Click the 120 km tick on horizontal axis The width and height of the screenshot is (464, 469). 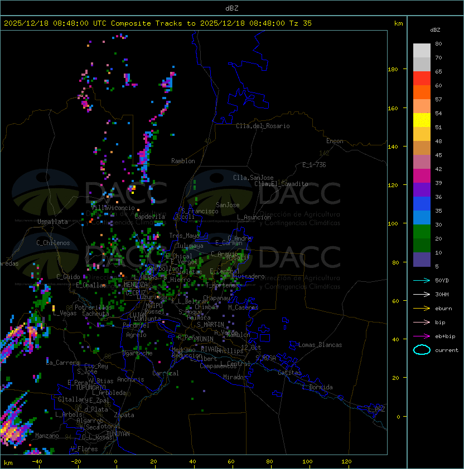point(346,462)
